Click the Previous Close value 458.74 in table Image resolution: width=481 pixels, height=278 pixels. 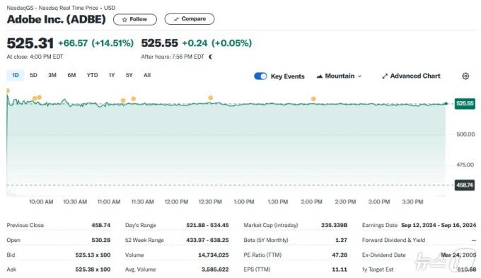coord(100,225)
